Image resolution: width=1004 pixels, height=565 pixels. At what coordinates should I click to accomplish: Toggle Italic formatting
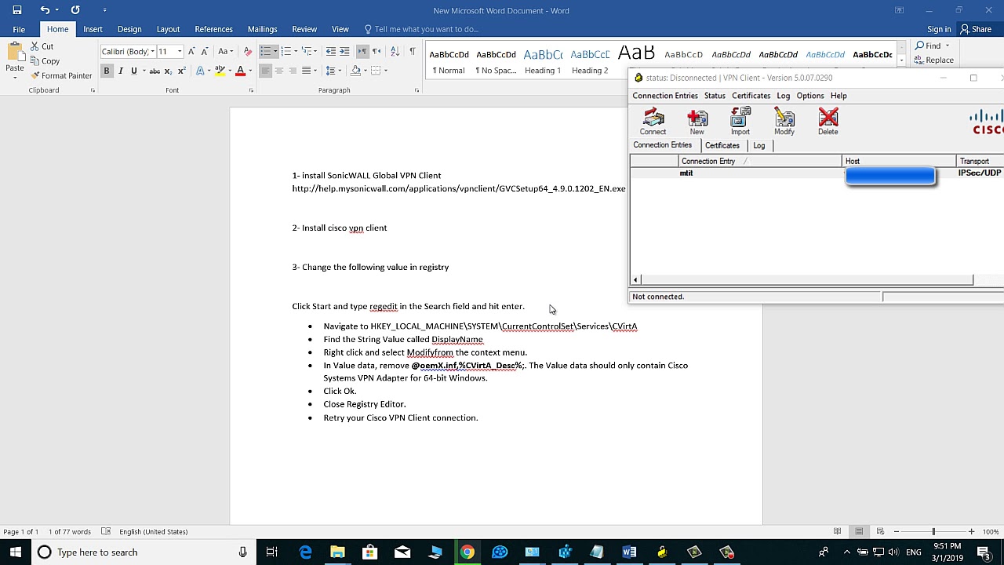(x=120, y=71)
